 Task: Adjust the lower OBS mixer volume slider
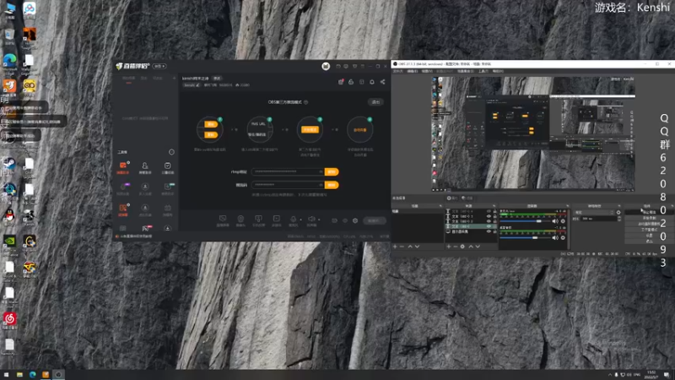pos(535,237)
